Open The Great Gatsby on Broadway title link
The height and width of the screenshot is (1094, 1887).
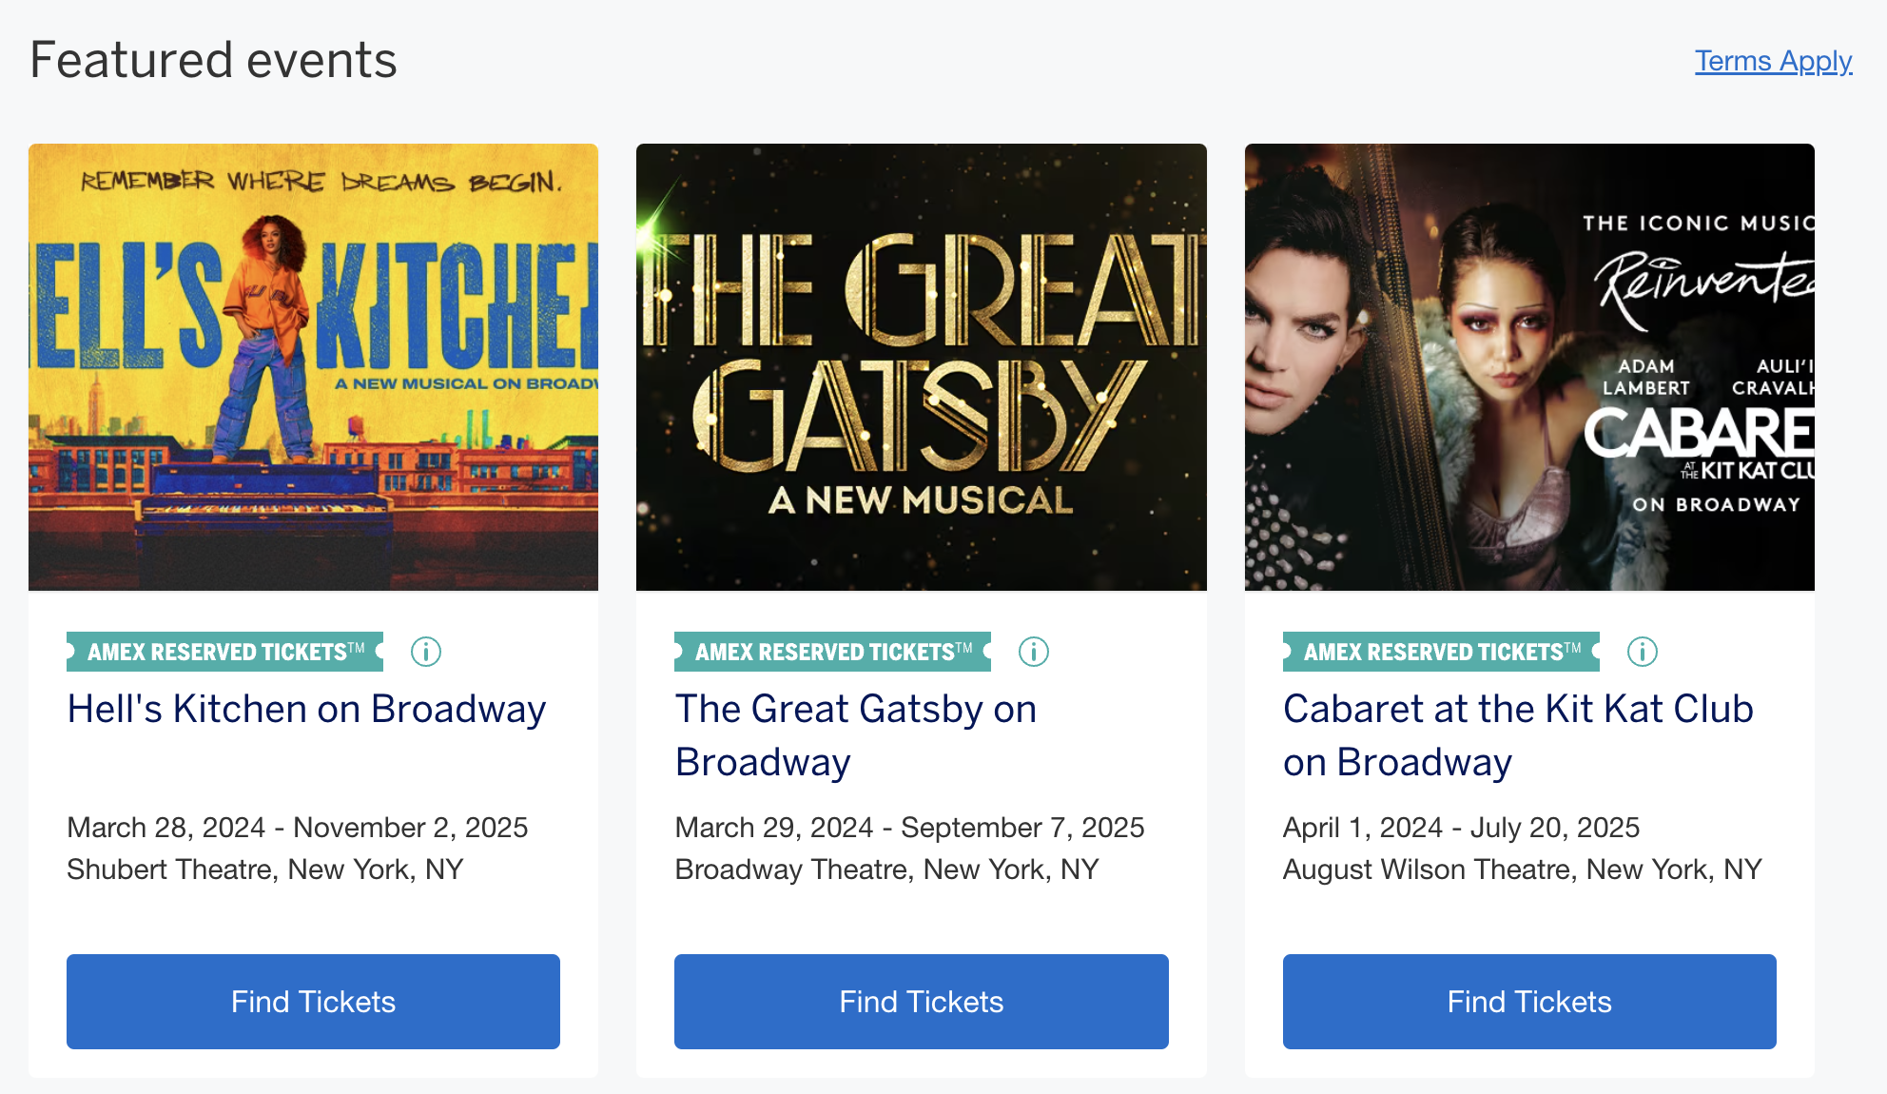[855, 734]
